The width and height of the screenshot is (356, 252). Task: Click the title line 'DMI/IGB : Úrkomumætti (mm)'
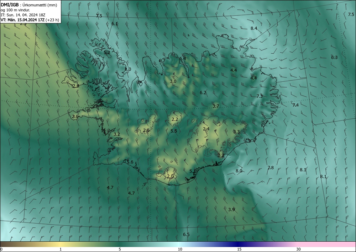(29, 5)
